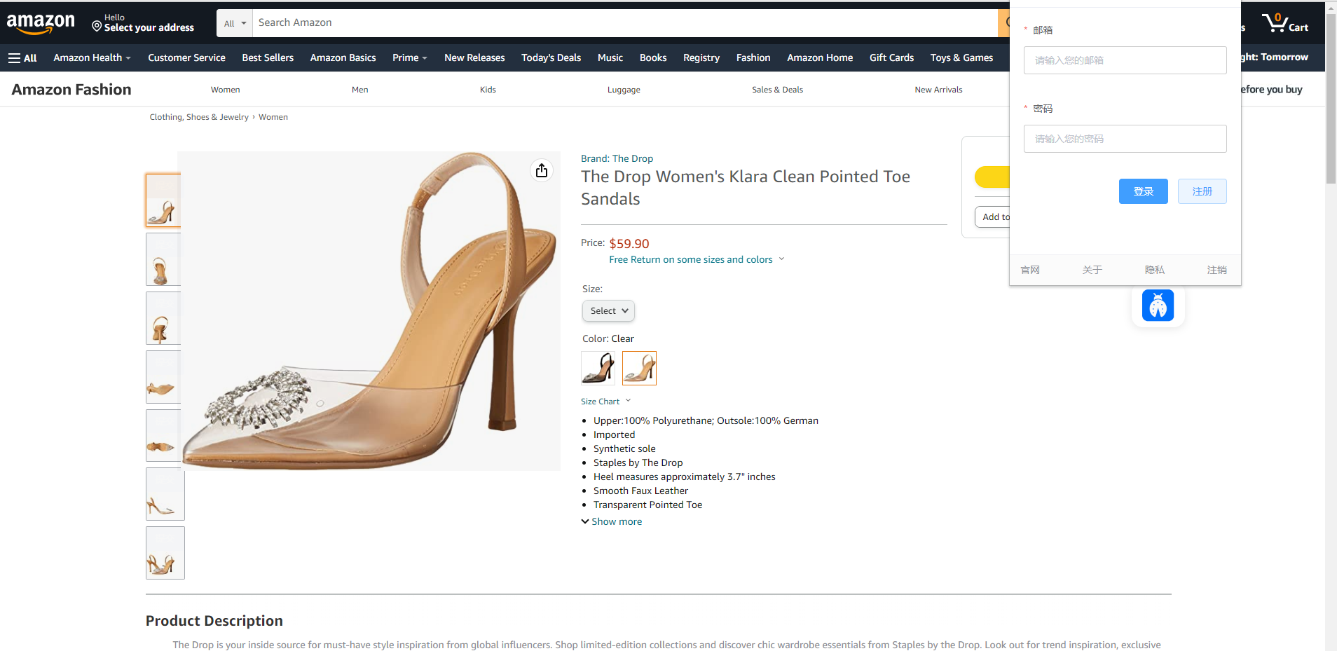
Task: Open Registry in nav bar
Action: (x=701, y=58)
